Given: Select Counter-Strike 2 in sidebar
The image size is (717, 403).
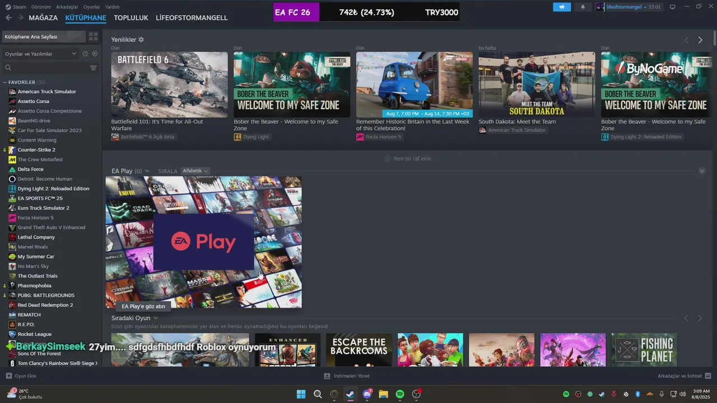Looking at the screenshot, I should pos(36,149).
